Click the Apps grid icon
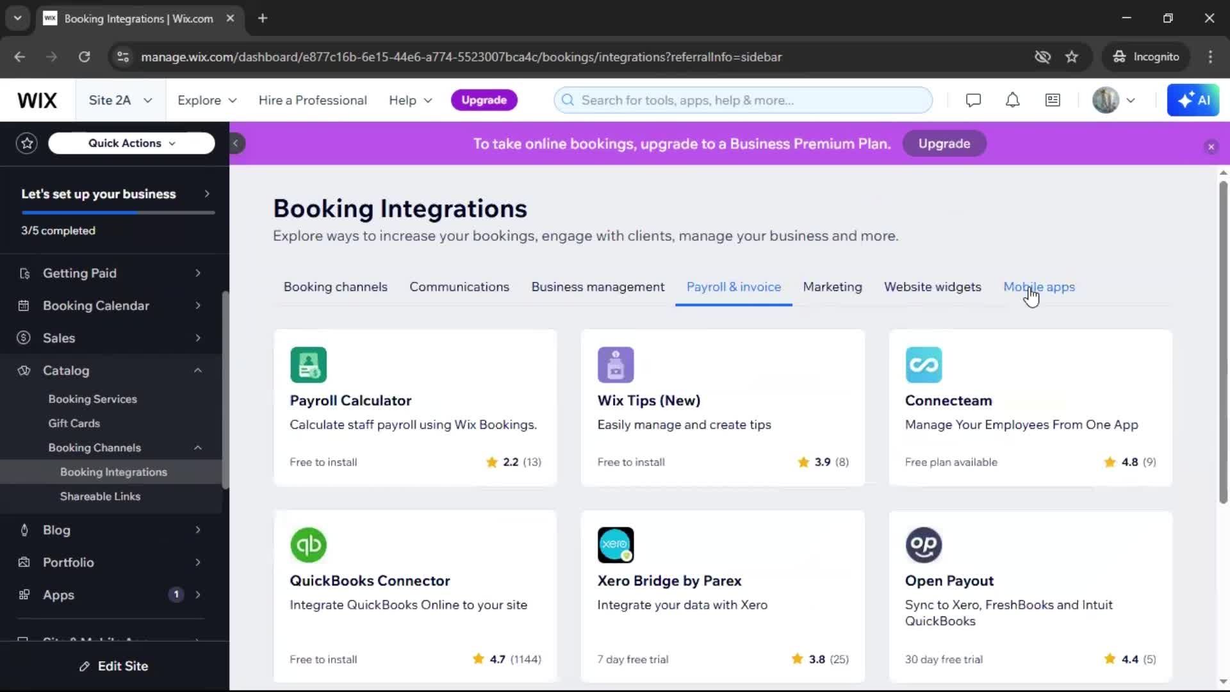This screenshot has height=692, width=1230. point(24,595)
